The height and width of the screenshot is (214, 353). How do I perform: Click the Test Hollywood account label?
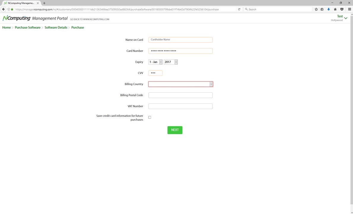pyautogui.click(x=337, y=18)
